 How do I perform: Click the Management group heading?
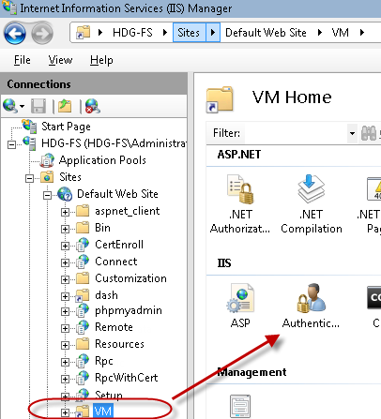point(251,372)
